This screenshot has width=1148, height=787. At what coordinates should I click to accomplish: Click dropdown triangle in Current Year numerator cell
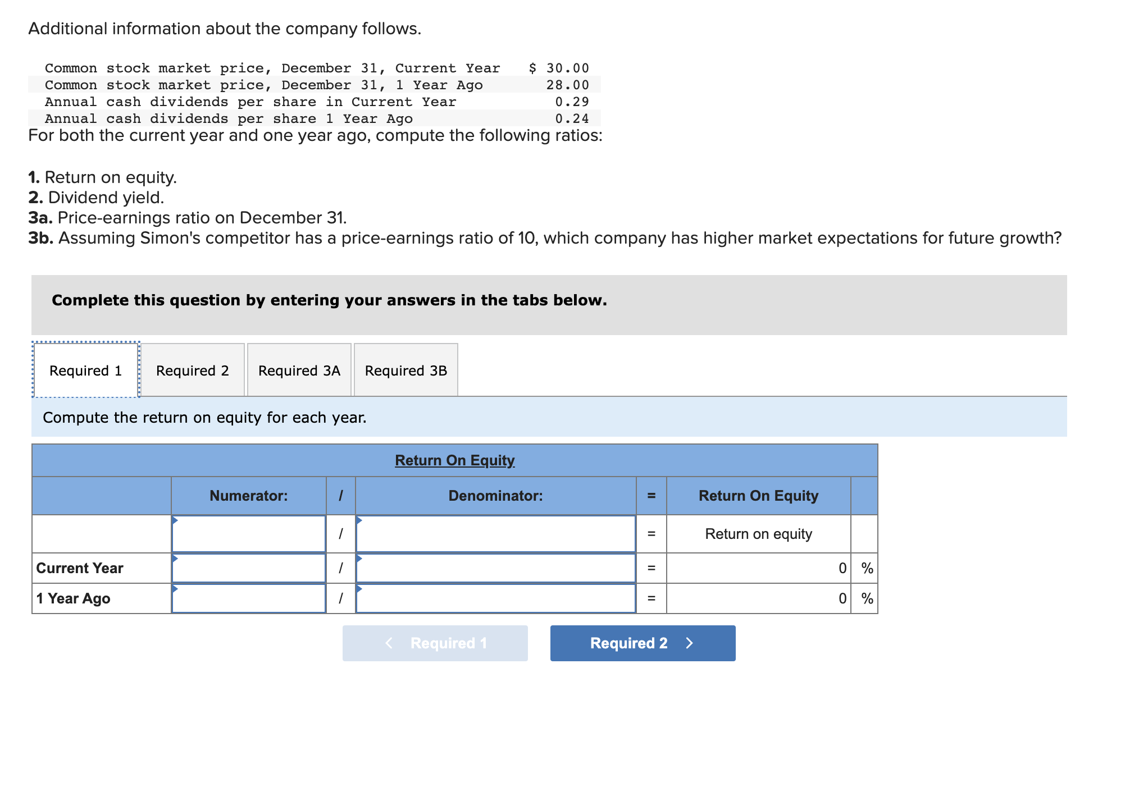tap(175, 558)
